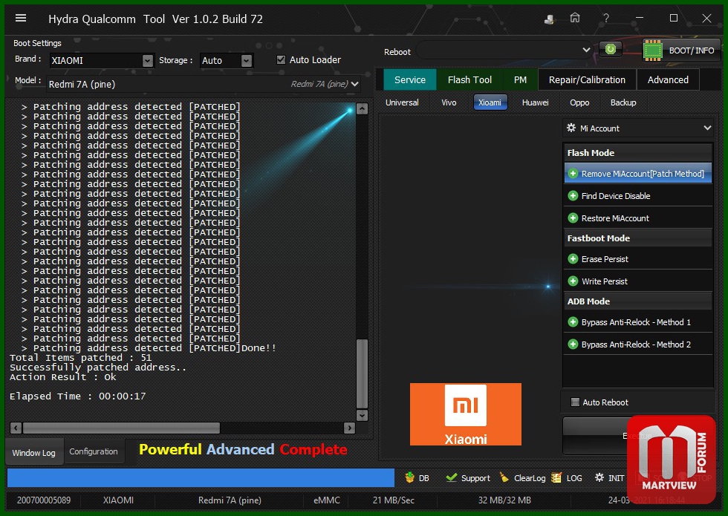Viewport: 728px width, 516px height.
Task: Click the green reboot power icon
Action: tap(611, 49)
